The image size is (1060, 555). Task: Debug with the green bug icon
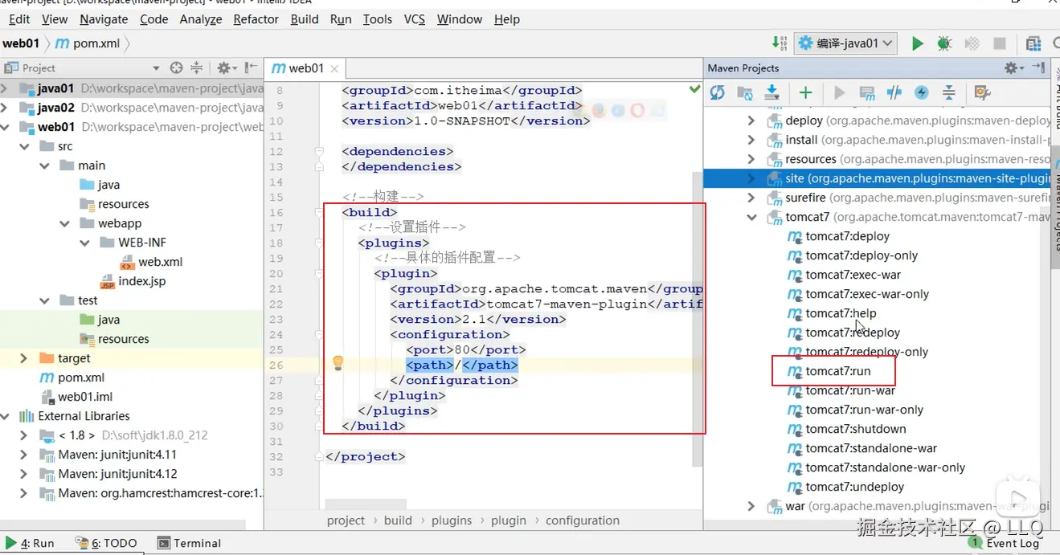click(x=944, y=43)
